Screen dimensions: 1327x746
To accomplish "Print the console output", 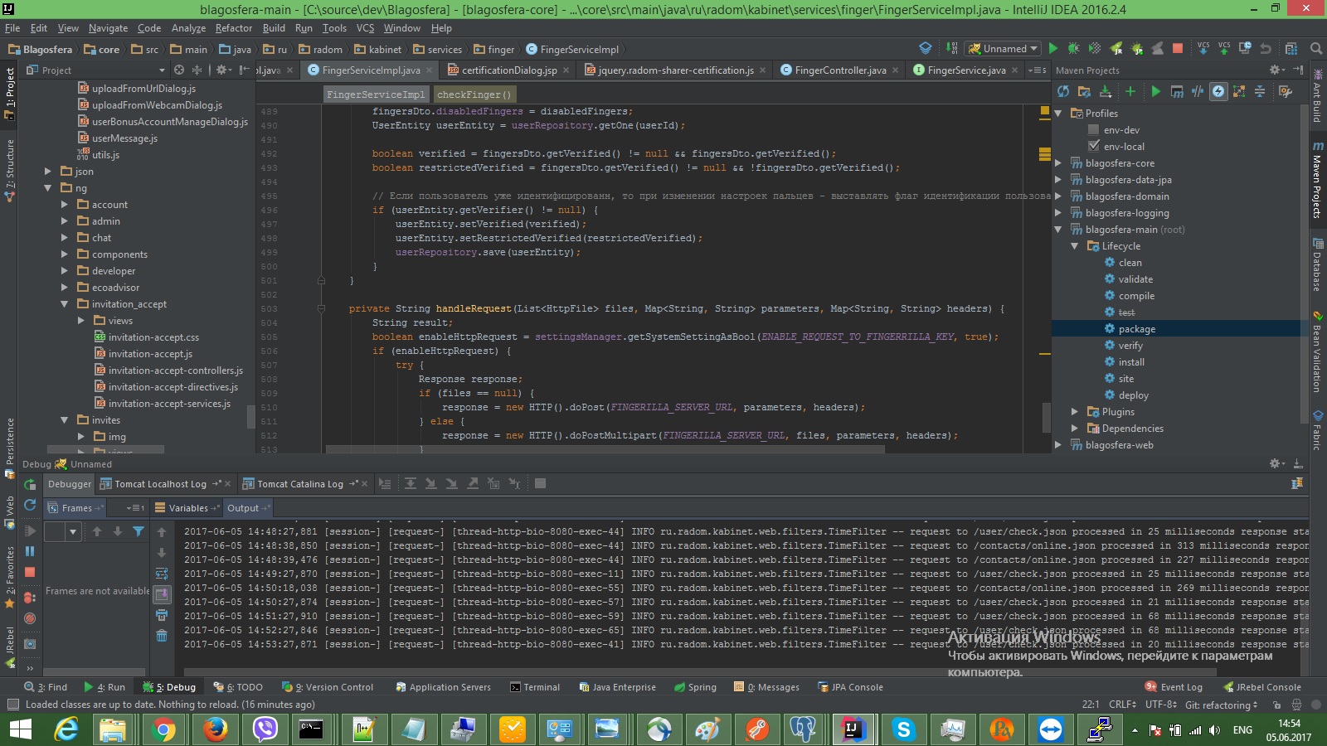I will (162, 615).
